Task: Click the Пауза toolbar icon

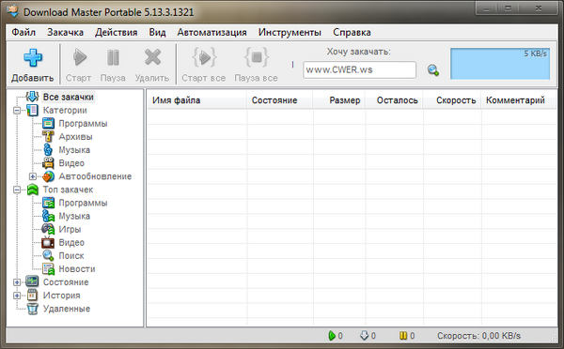Action: [113, 57]
